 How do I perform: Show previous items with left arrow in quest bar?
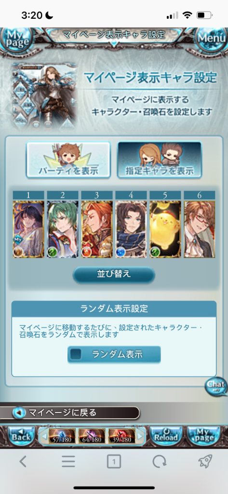point(44,436)
